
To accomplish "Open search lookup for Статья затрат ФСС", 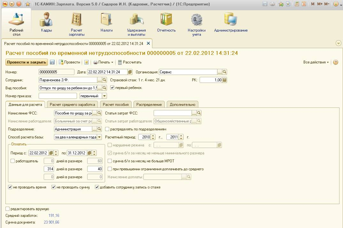I will pos(199,113).
